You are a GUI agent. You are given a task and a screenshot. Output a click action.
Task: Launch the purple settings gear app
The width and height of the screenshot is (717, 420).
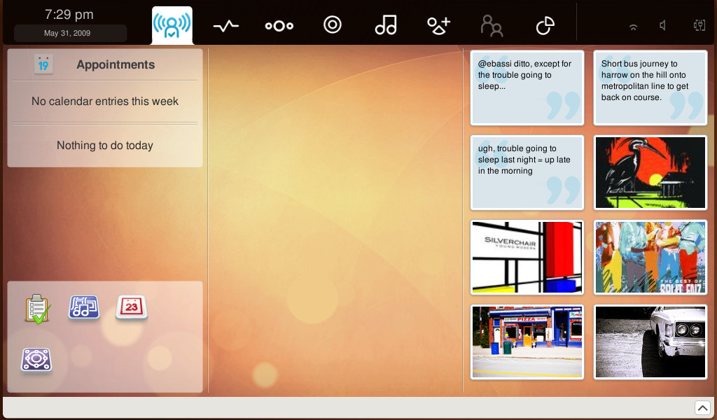coord(36,360)
